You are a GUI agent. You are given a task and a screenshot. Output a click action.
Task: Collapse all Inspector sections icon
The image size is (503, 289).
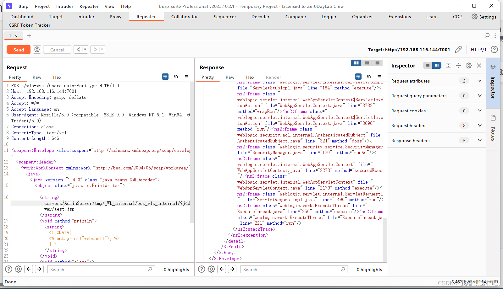click(458, 65)
